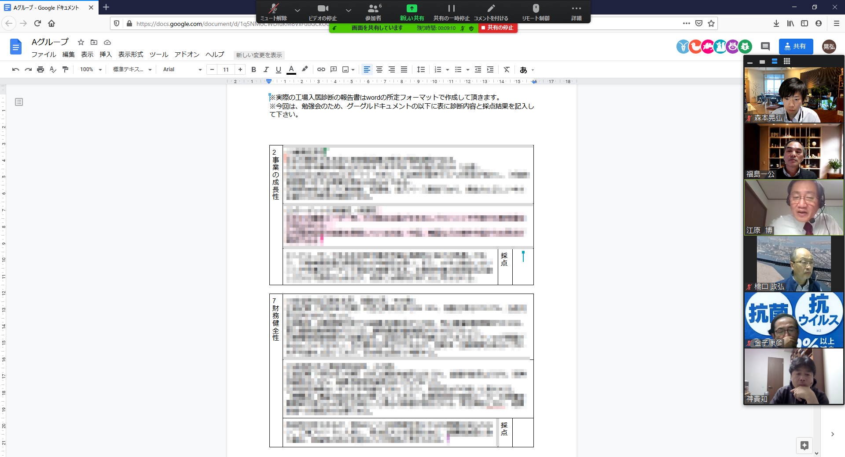Open the 挿入 menu
Image resolution: width=845 pixels, height=457 pixels.
pyautogui.click(x=106, y=54)
